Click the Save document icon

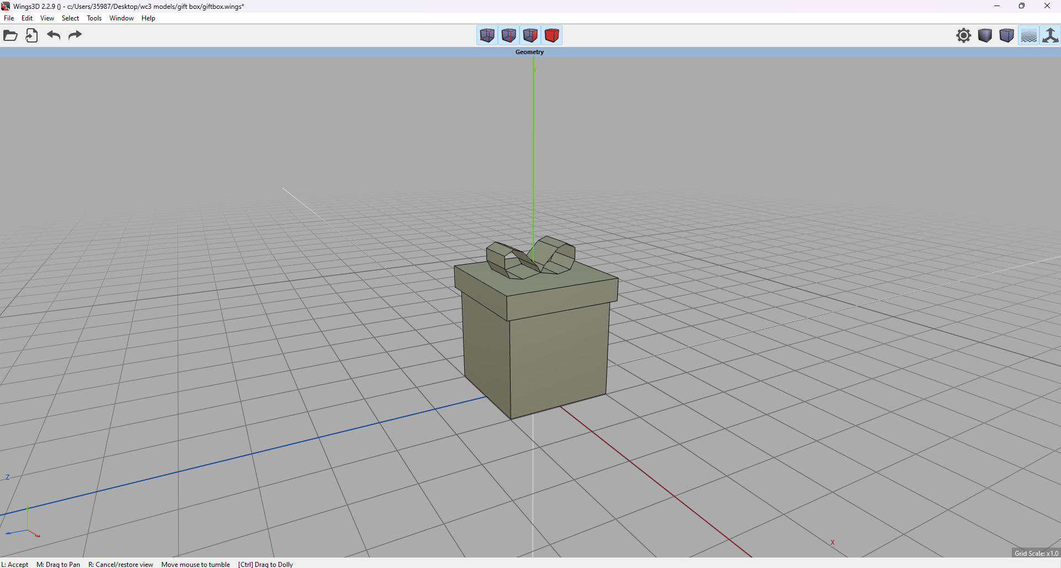31,35
